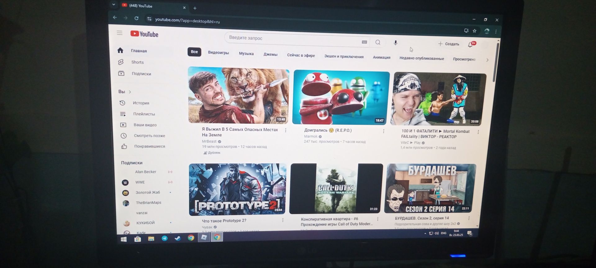Bookmark this page with the star
This screenshot has width=596, height=268.
(x=474, y=31)
